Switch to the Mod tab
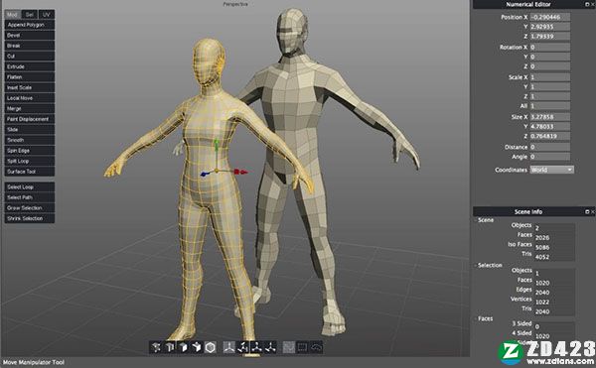 [x=12, y=15]
